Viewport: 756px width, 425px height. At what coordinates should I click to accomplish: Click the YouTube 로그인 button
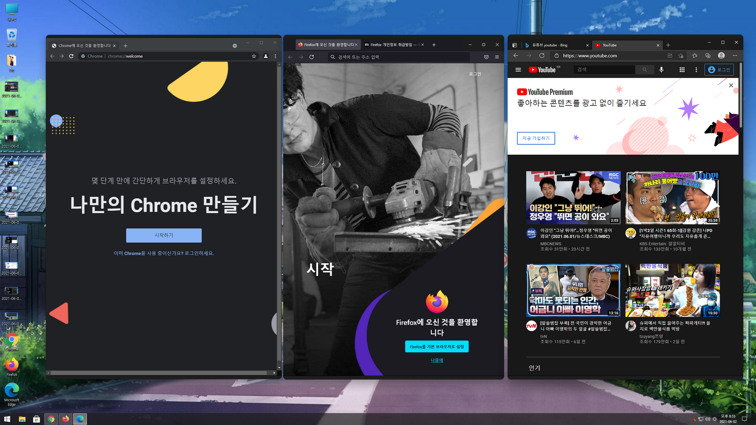719,70
